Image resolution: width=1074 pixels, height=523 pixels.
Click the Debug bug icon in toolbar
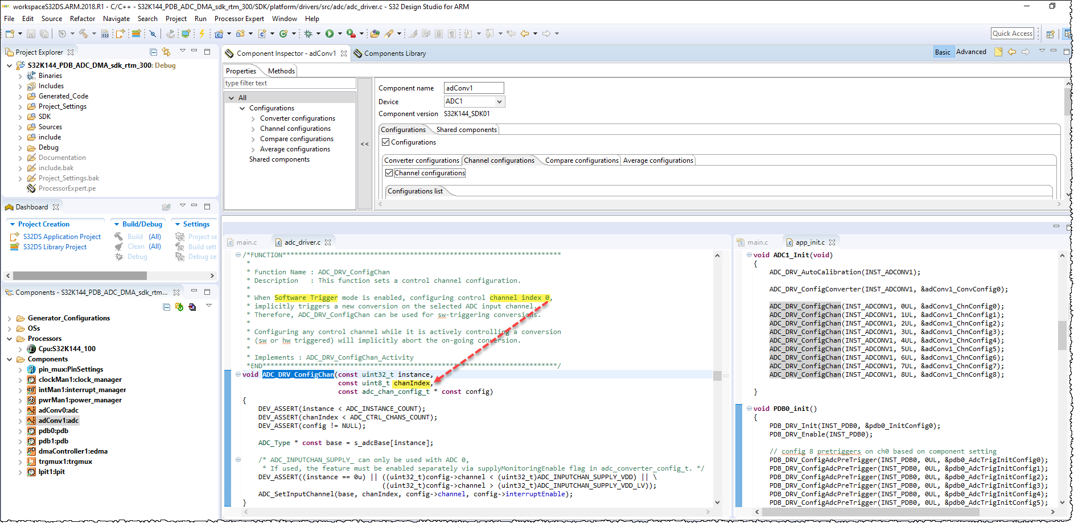pyautogui.click(x=308, y=34)
